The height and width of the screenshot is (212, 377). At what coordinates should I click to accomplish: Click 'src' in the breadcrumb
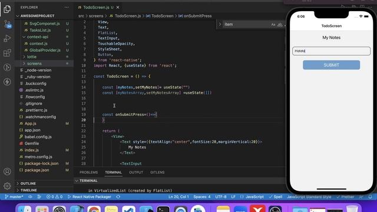click(x=81, y=16)
